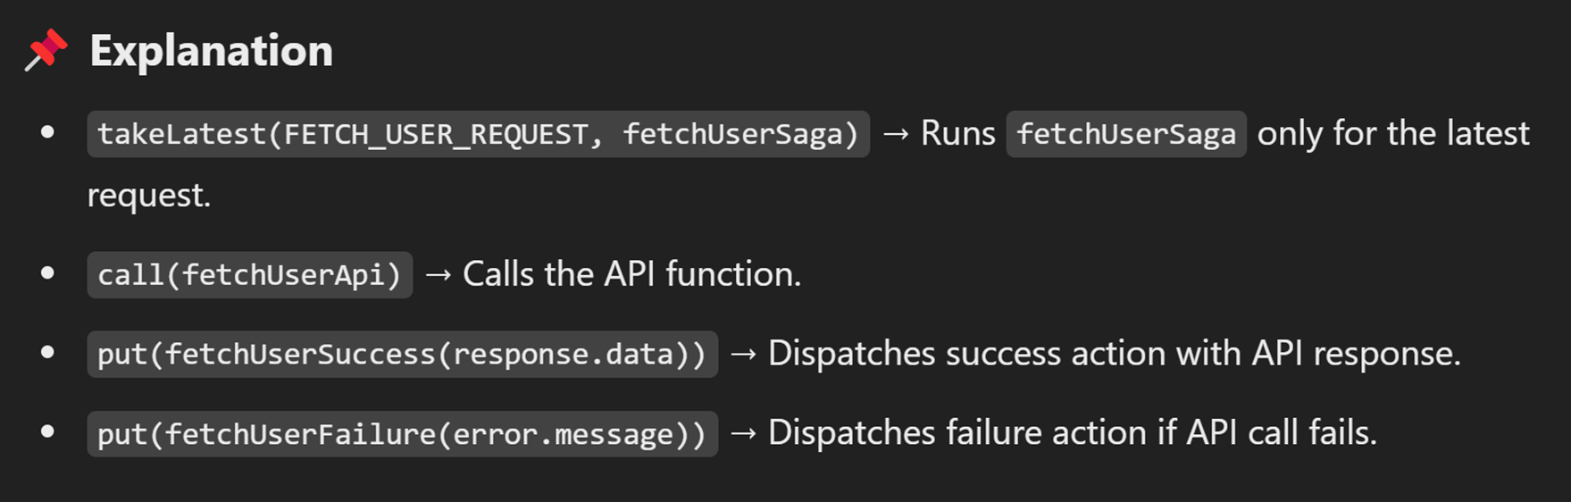Select the call(fetchUserApi) code snippet
Screen dimensions: 1571x502
[x=250, y=274]
